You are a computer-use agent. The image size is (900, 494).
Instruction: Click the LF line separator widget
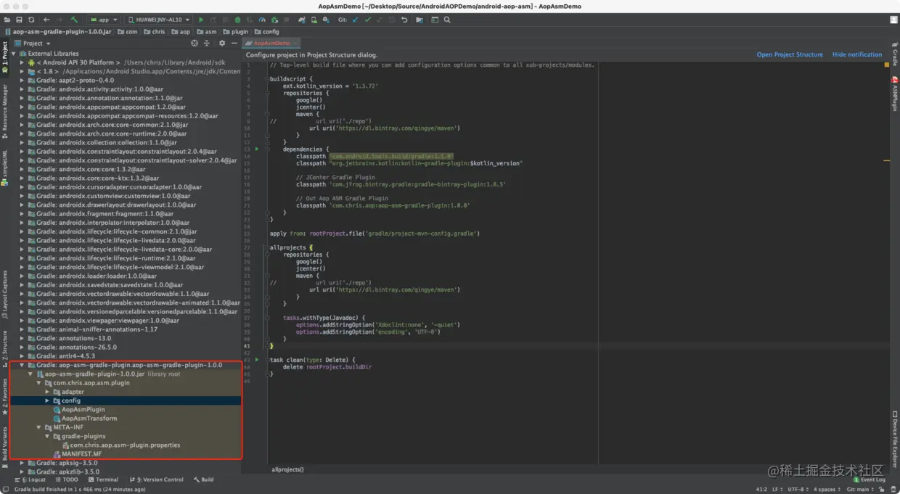tap(777, 490)
